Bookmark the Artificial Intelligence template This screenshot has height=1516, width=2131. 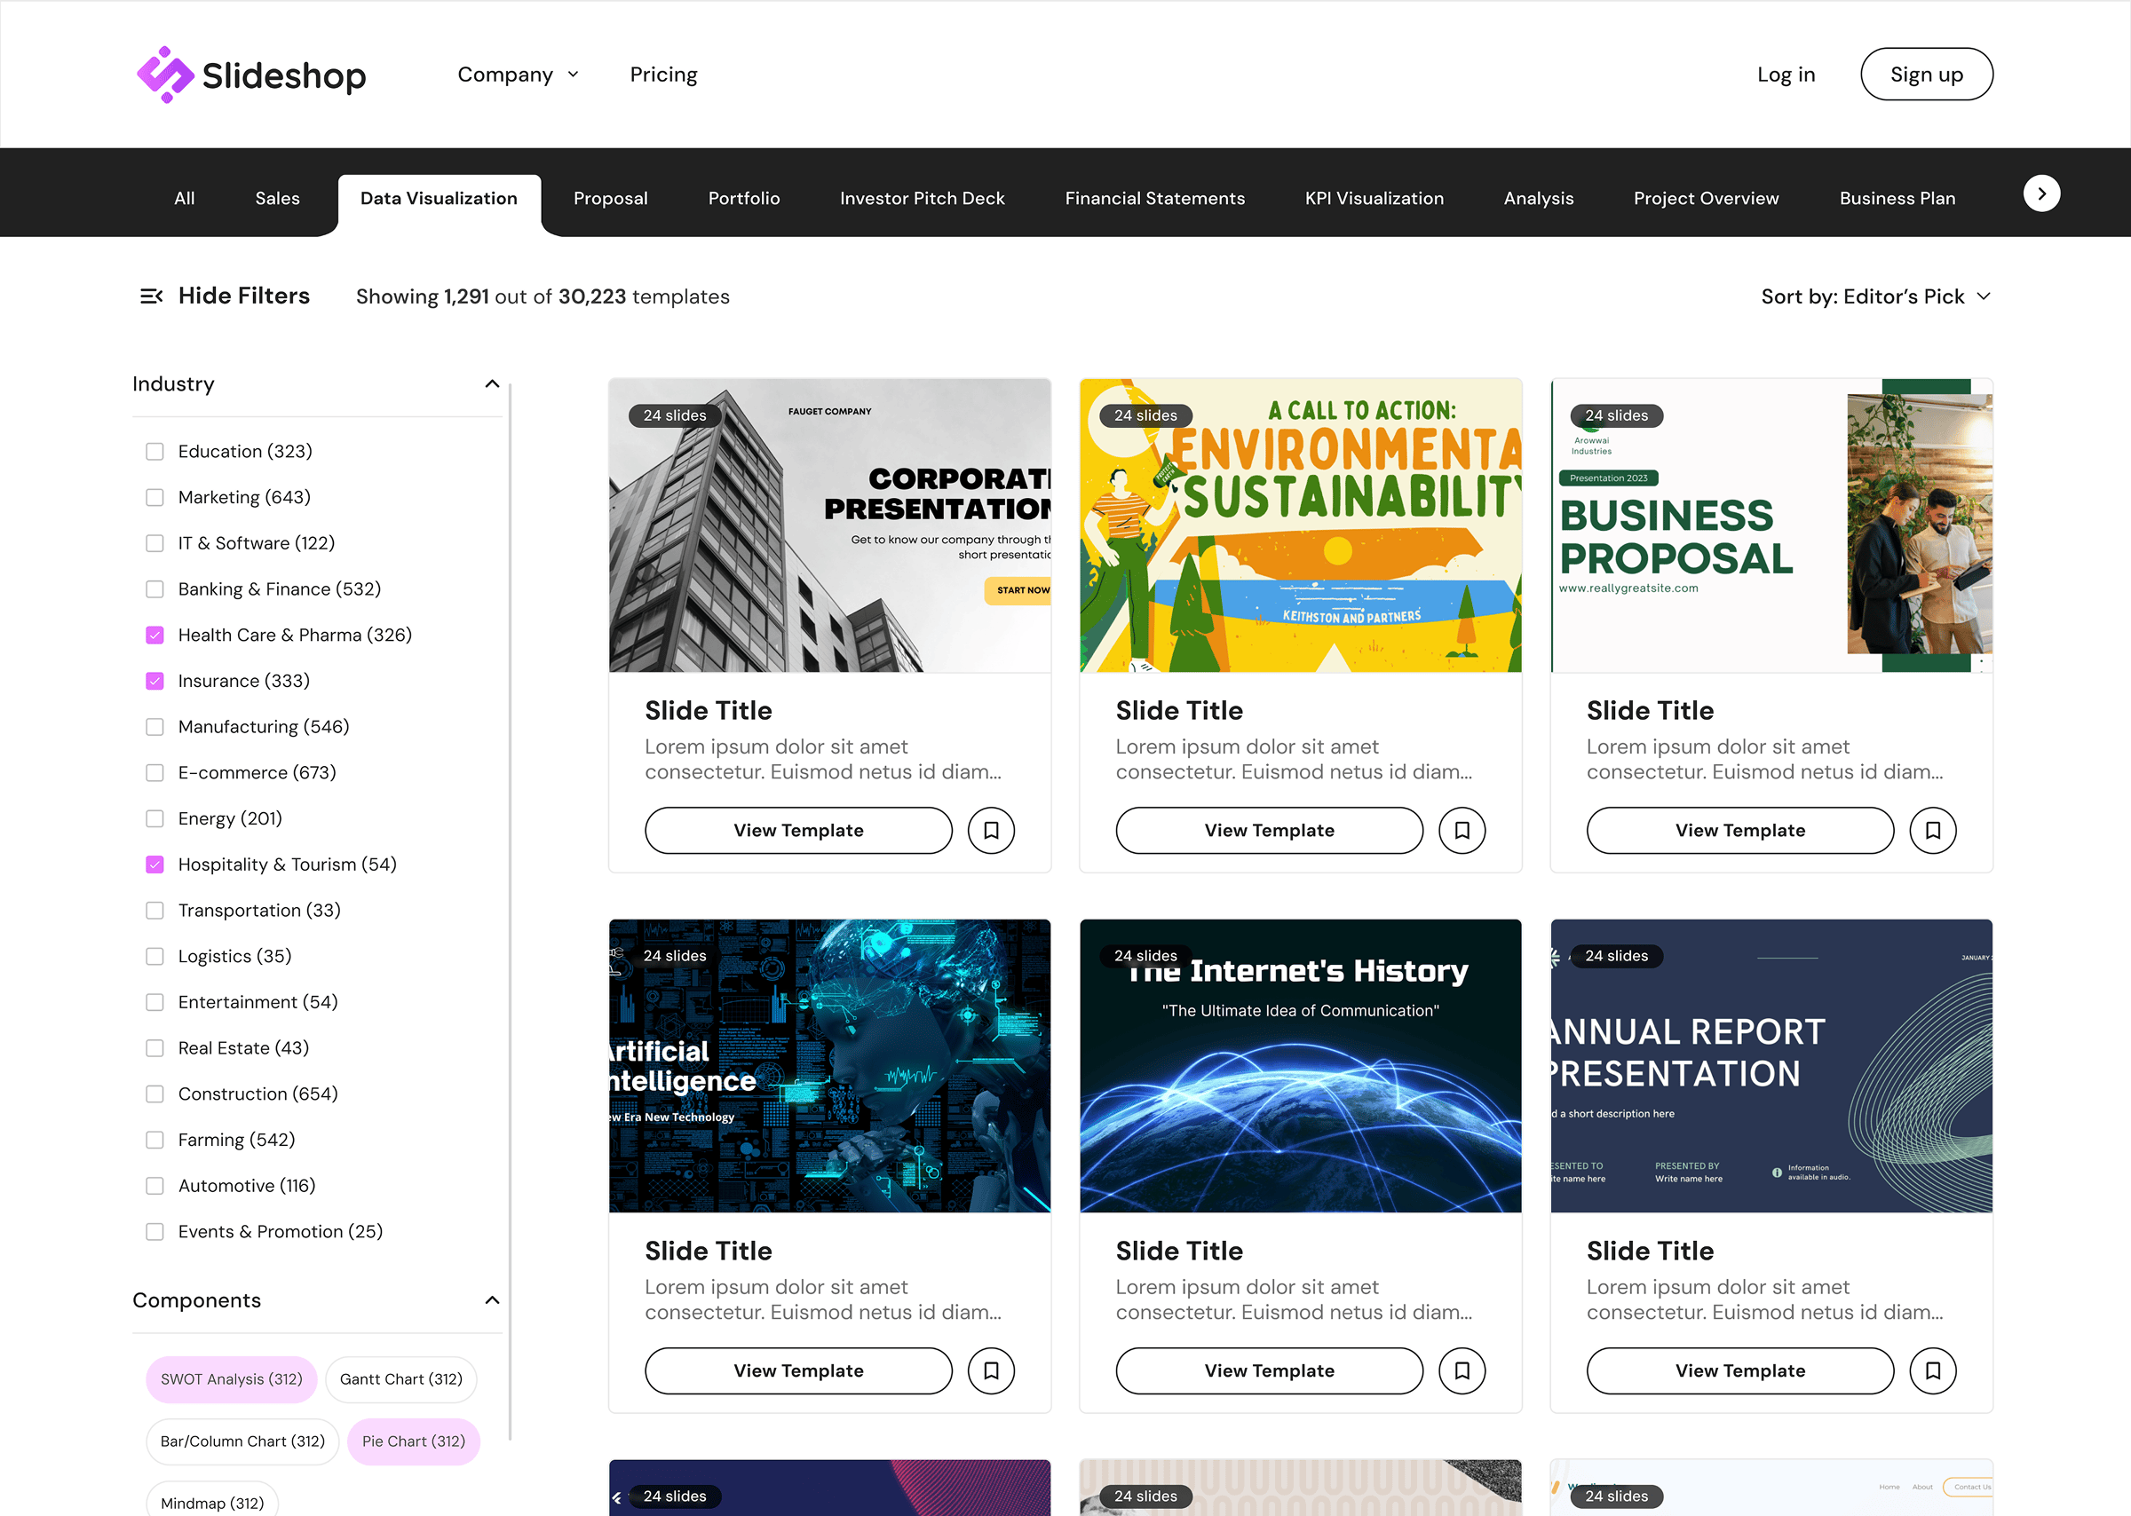pyautogui.click(x=991, y=1370)
